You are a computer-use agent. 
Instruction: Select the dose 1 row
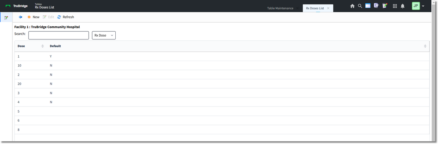[x=222, y=56]
